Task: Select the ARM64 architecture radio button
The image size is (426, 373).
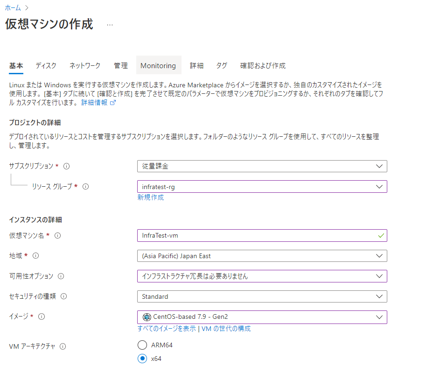Action: pyautogui.click(x=142, y=345)
